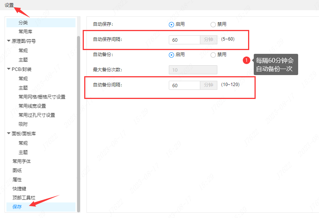Open 常用网格/栅格尺寸设置 item
This screenshot has width=319, height=218.
[42, 97]
